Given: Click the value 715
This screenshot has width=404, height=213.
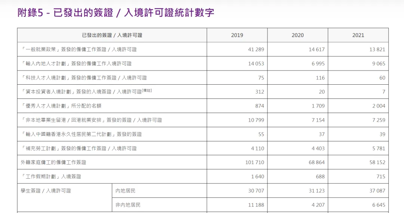Looking at the screenshot, I should coord(381,176).
